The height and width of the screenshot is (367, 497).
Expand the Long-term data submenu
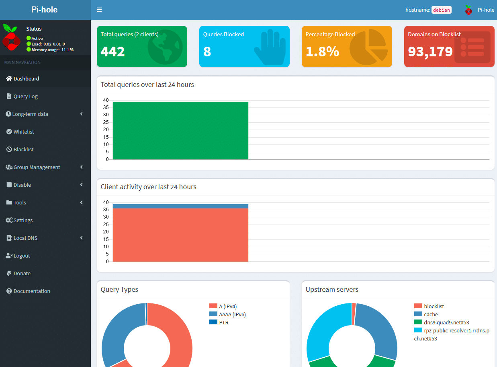(x=82, y=114)
